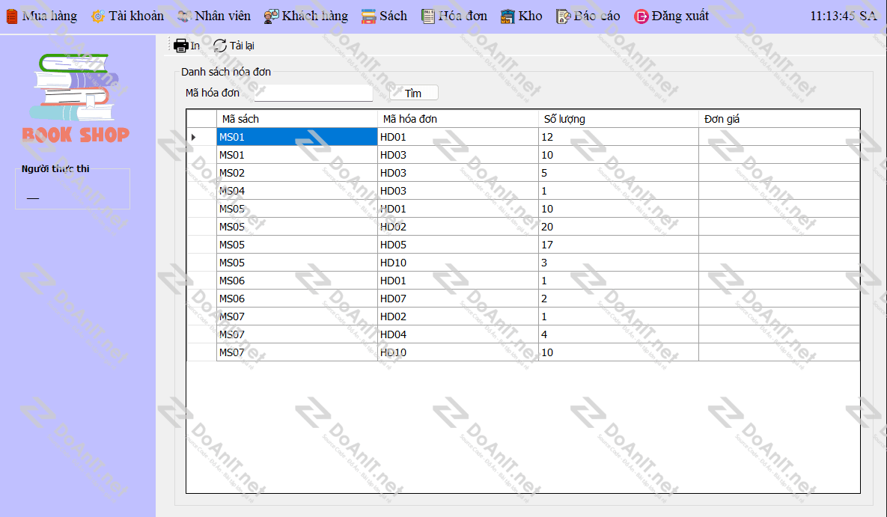Image resolution: width=887 pixels, height=517 pixels.
Task: Click the Báo cáo report icon
Action: 563,16
